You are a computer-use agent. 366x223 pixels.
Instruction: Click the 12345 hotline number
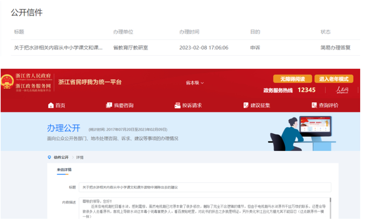pos(306,90)
